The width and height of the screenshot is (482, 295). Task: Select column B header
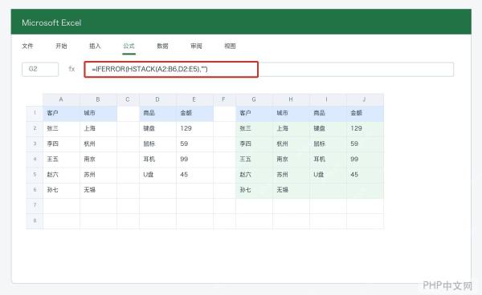[x=98, y=99]
